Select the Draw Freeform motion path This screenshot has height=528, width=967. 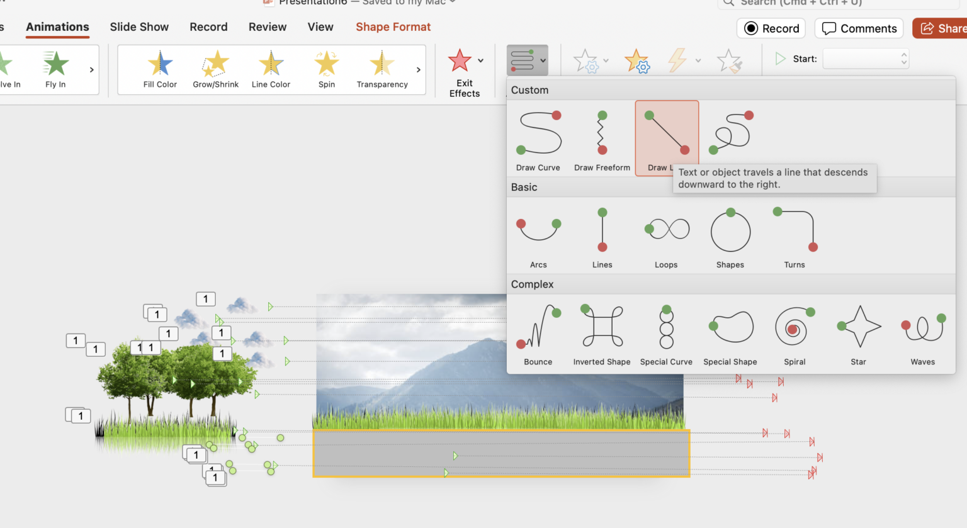point(602,140)
